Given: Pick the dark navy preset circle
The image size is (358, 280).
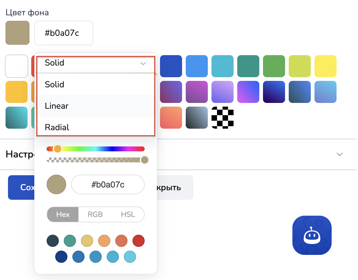Looking at the screenshot, I should (x=61, y=257).
